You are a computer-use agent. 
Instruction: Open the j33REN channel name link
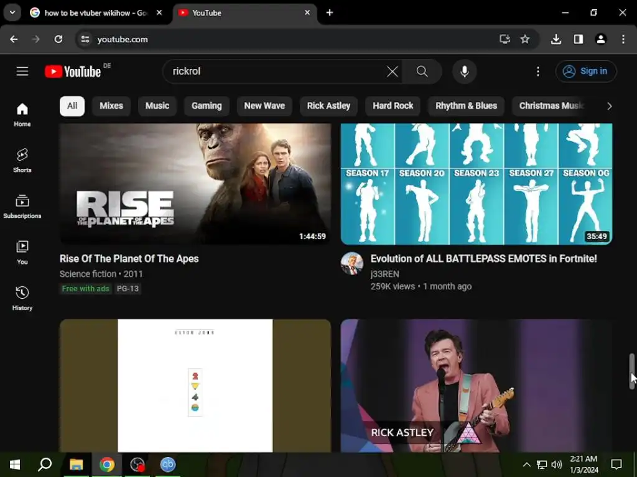coord(384,274)
